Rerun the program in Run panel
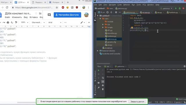Screen dimensions: 186x105 click(x=99, y=70)
